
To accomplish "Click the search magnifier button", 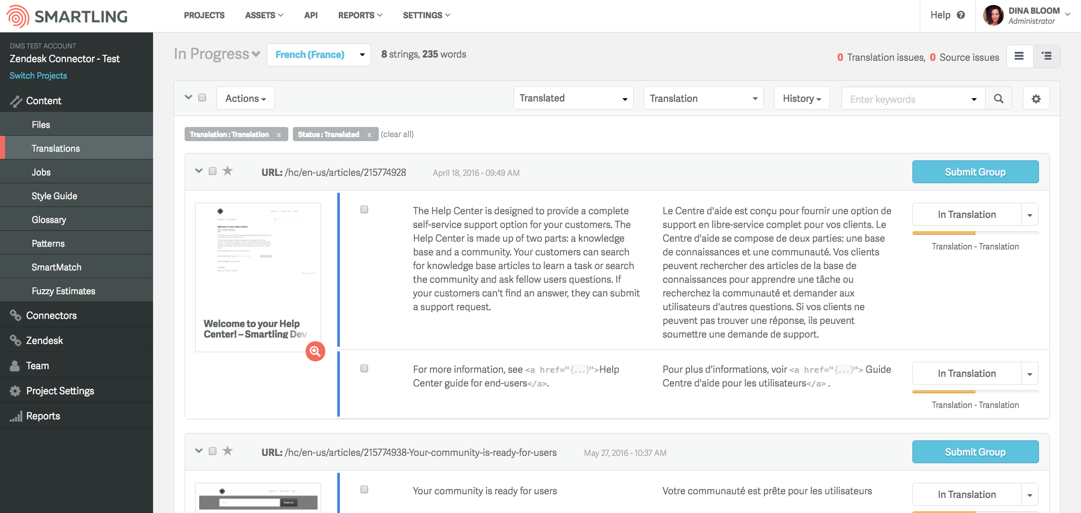I will click(x=999, y=99).
